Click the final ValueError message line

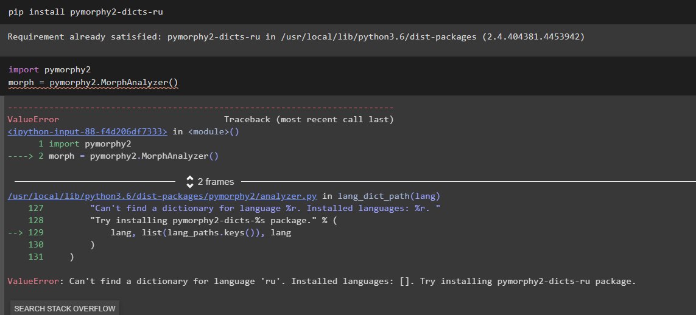322,282
